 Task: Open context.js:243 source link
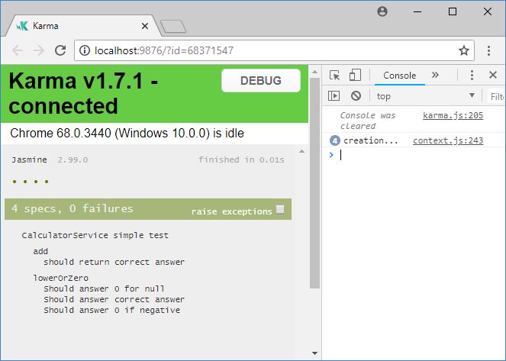[x=448, y=140]
